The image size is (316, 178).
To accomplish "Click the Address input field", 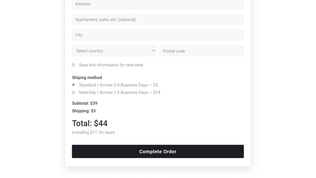I will click(x=158, y=4).
